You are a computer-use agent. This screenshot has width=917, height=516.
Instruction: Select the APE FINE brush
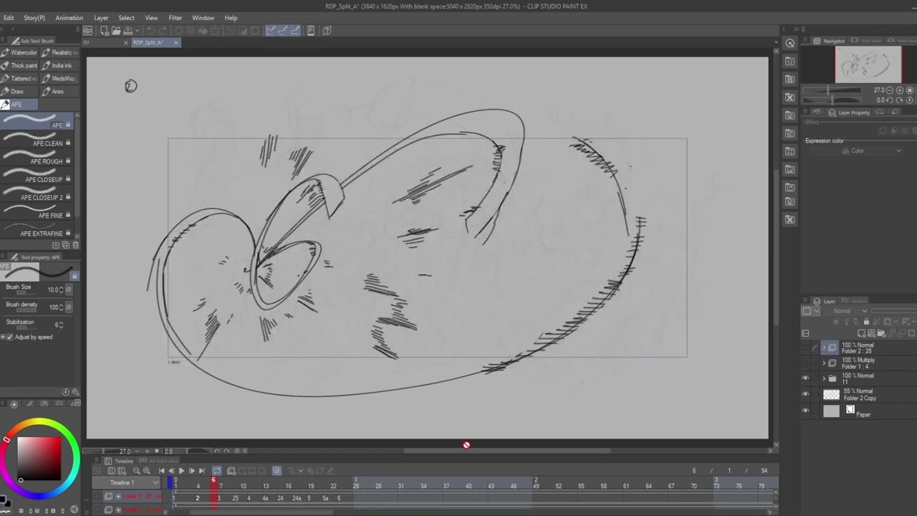coord(37,212)
